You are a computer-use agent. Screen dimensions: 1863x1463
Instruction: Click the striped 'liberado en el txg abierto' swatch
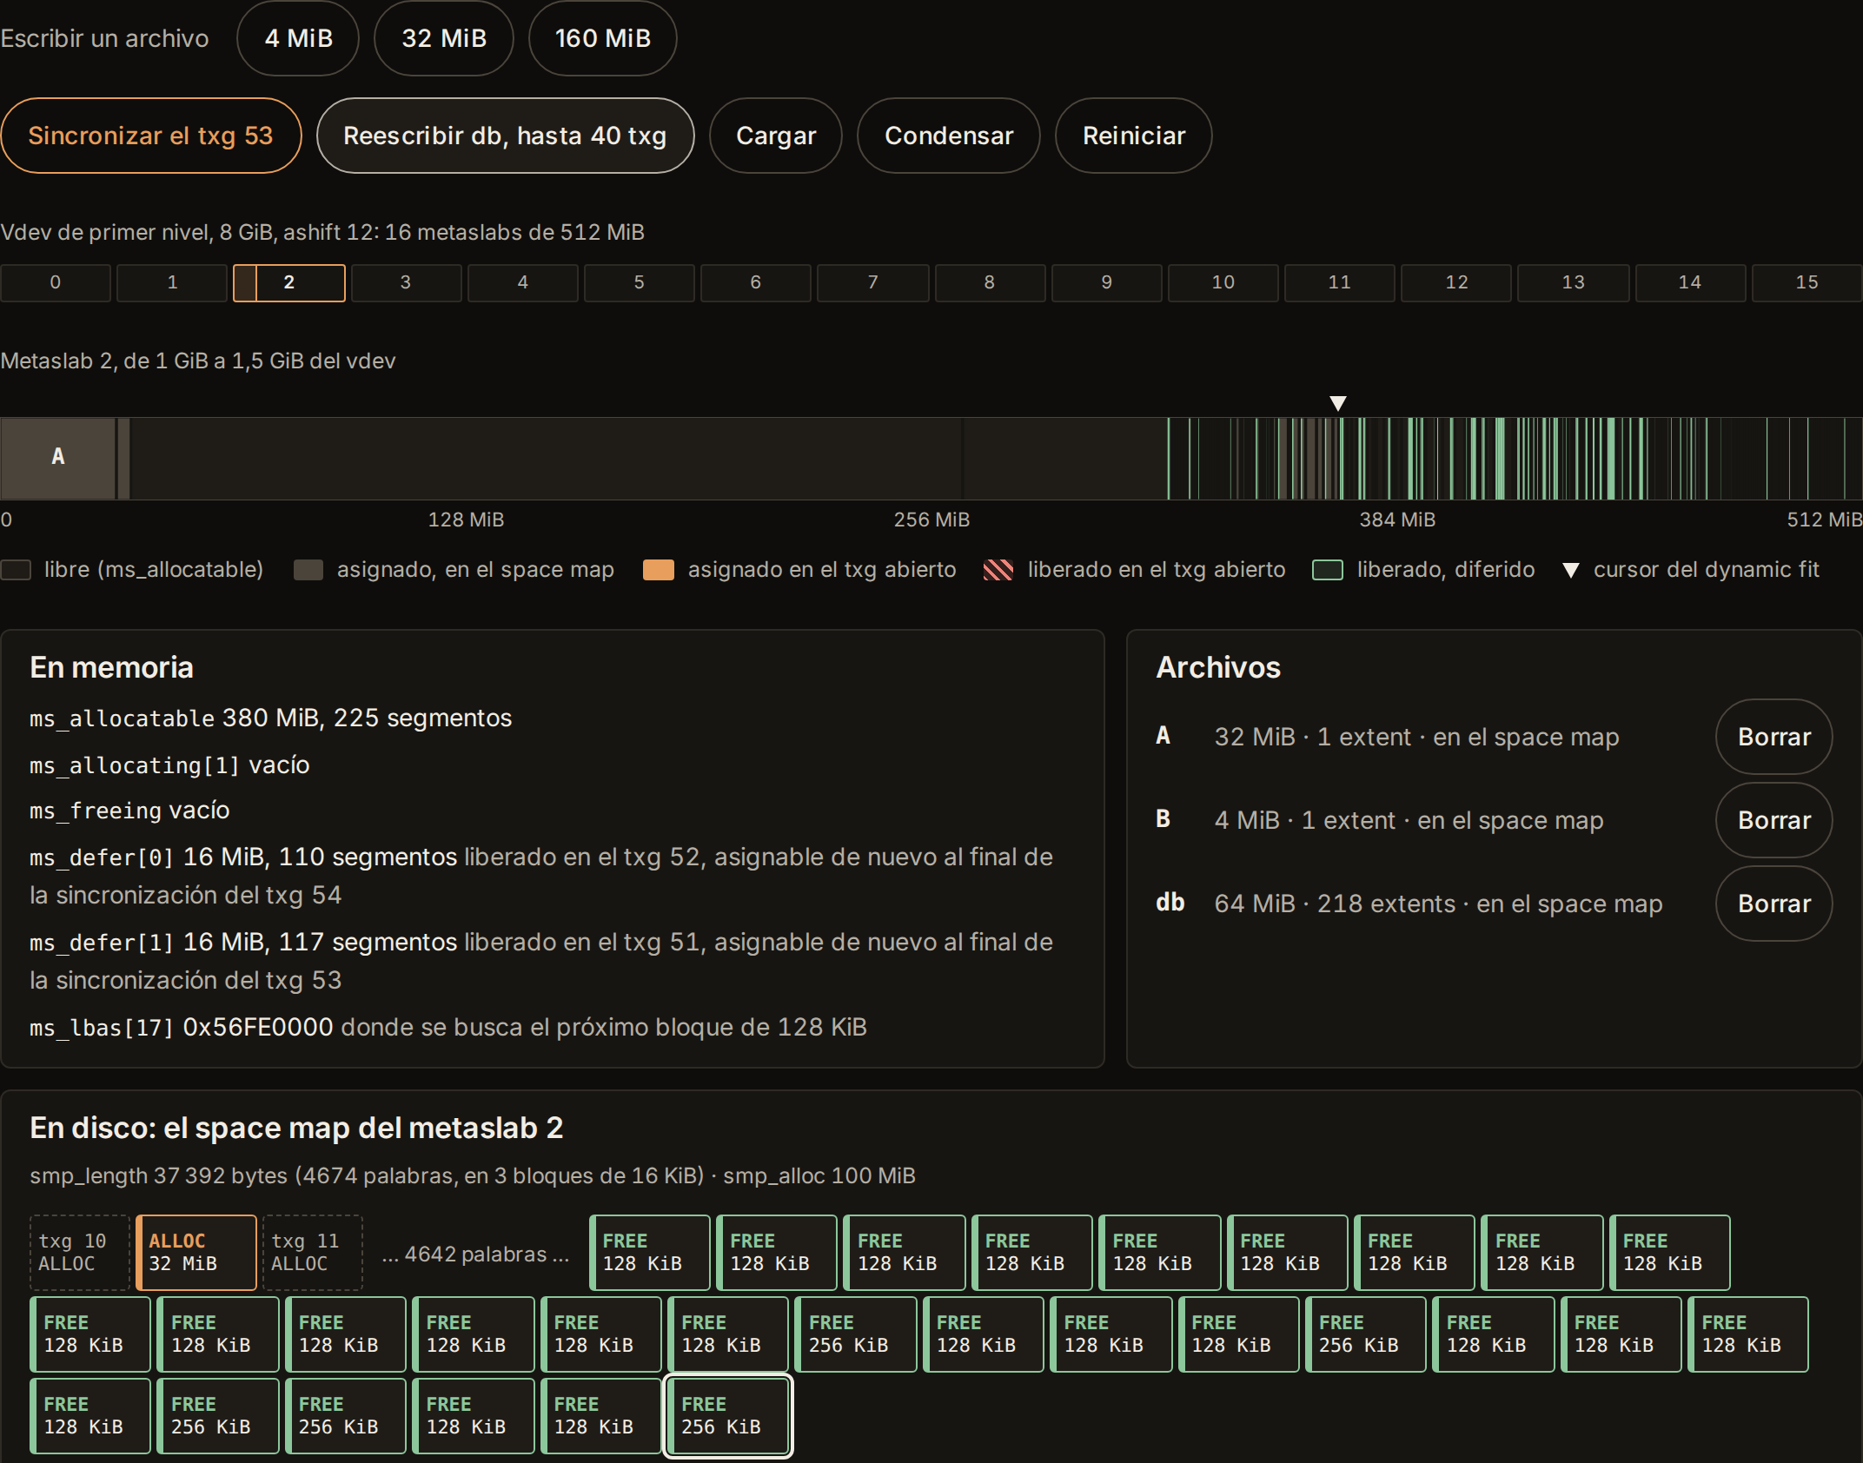(998, 570)
